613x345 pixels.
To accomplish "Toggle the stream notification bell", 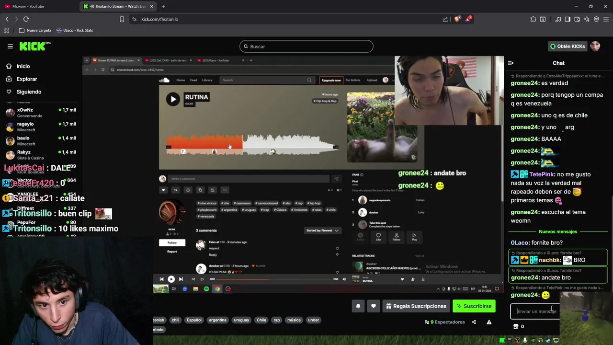I will click(358, 306).
